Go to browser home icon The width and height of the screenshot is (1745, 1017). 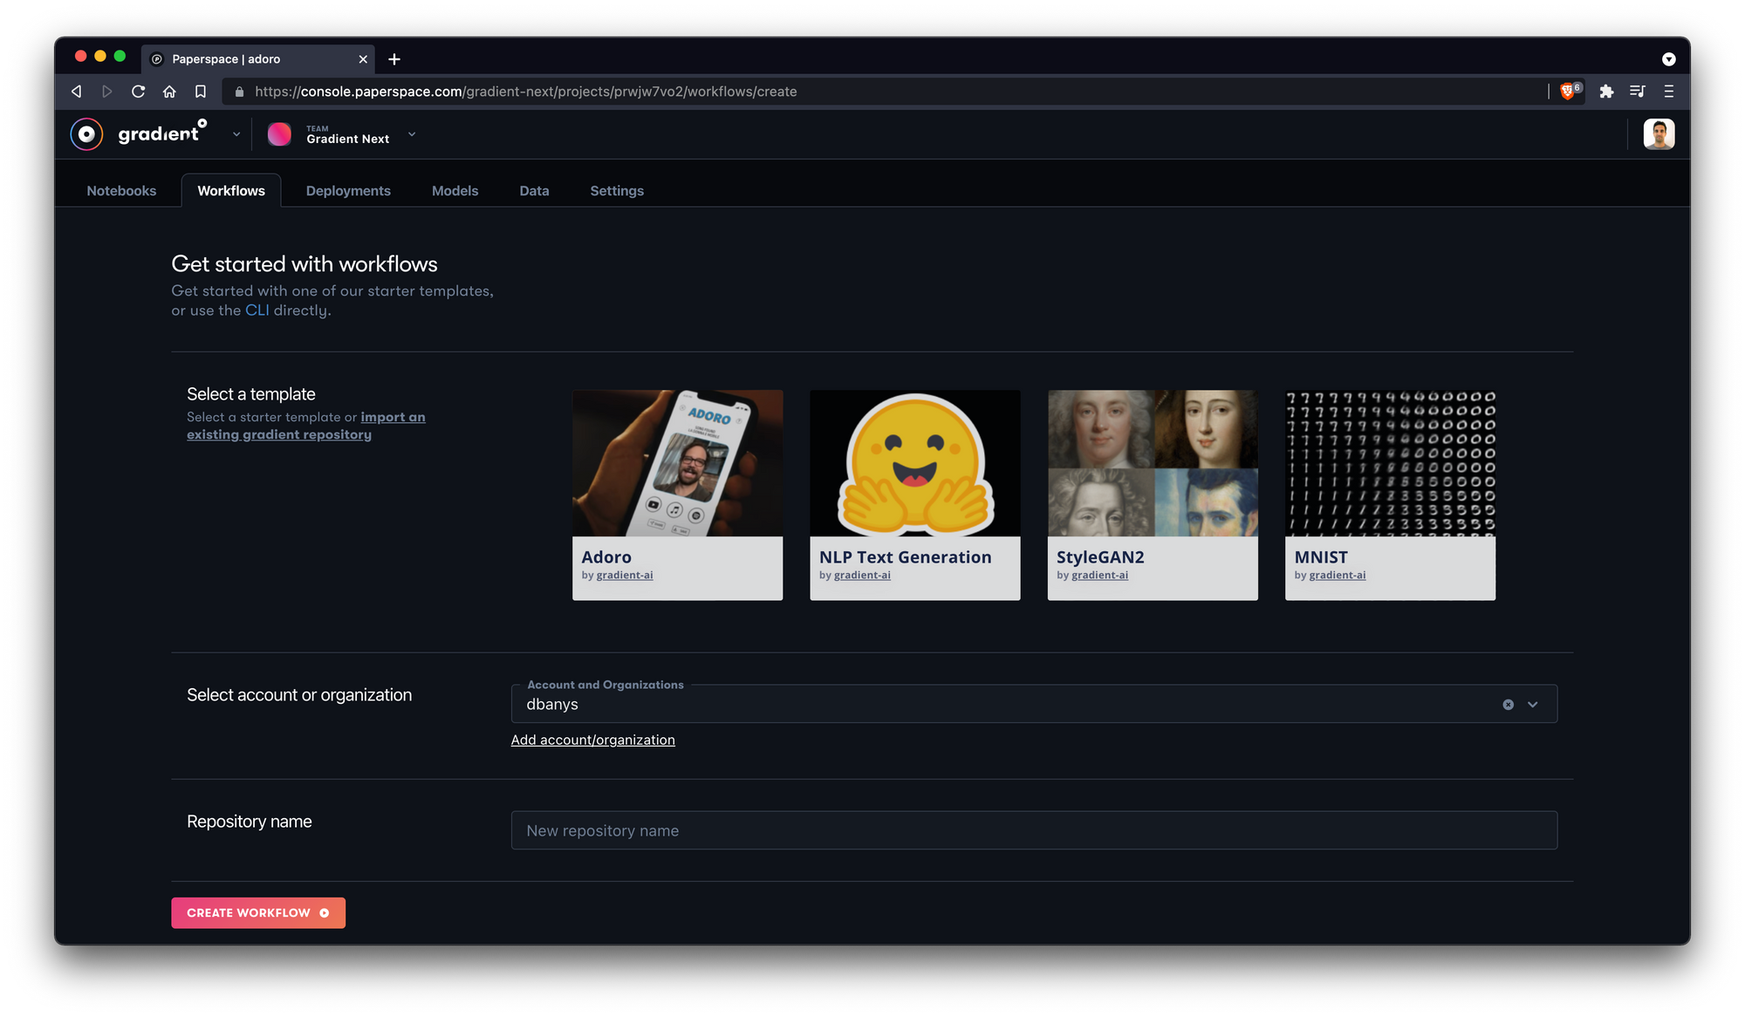tap(169, 92)
